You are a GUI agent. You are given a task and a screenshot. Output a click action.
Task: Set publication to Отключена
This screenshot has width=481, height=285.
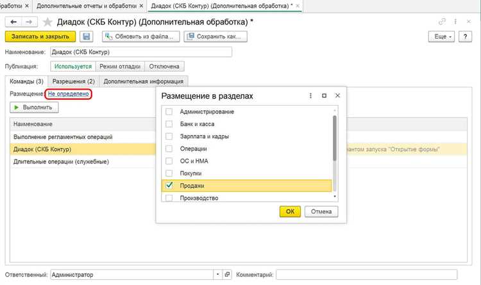click(x=164, y=67)
